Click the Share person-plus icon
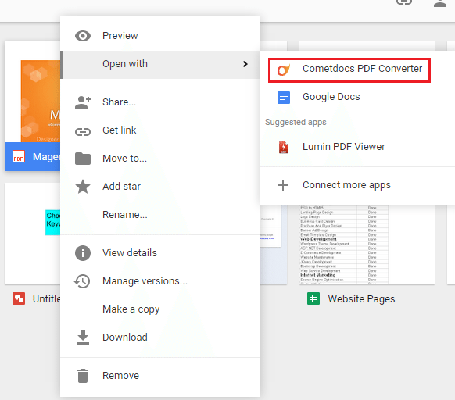455x400 pixels. tap(83, 102)
